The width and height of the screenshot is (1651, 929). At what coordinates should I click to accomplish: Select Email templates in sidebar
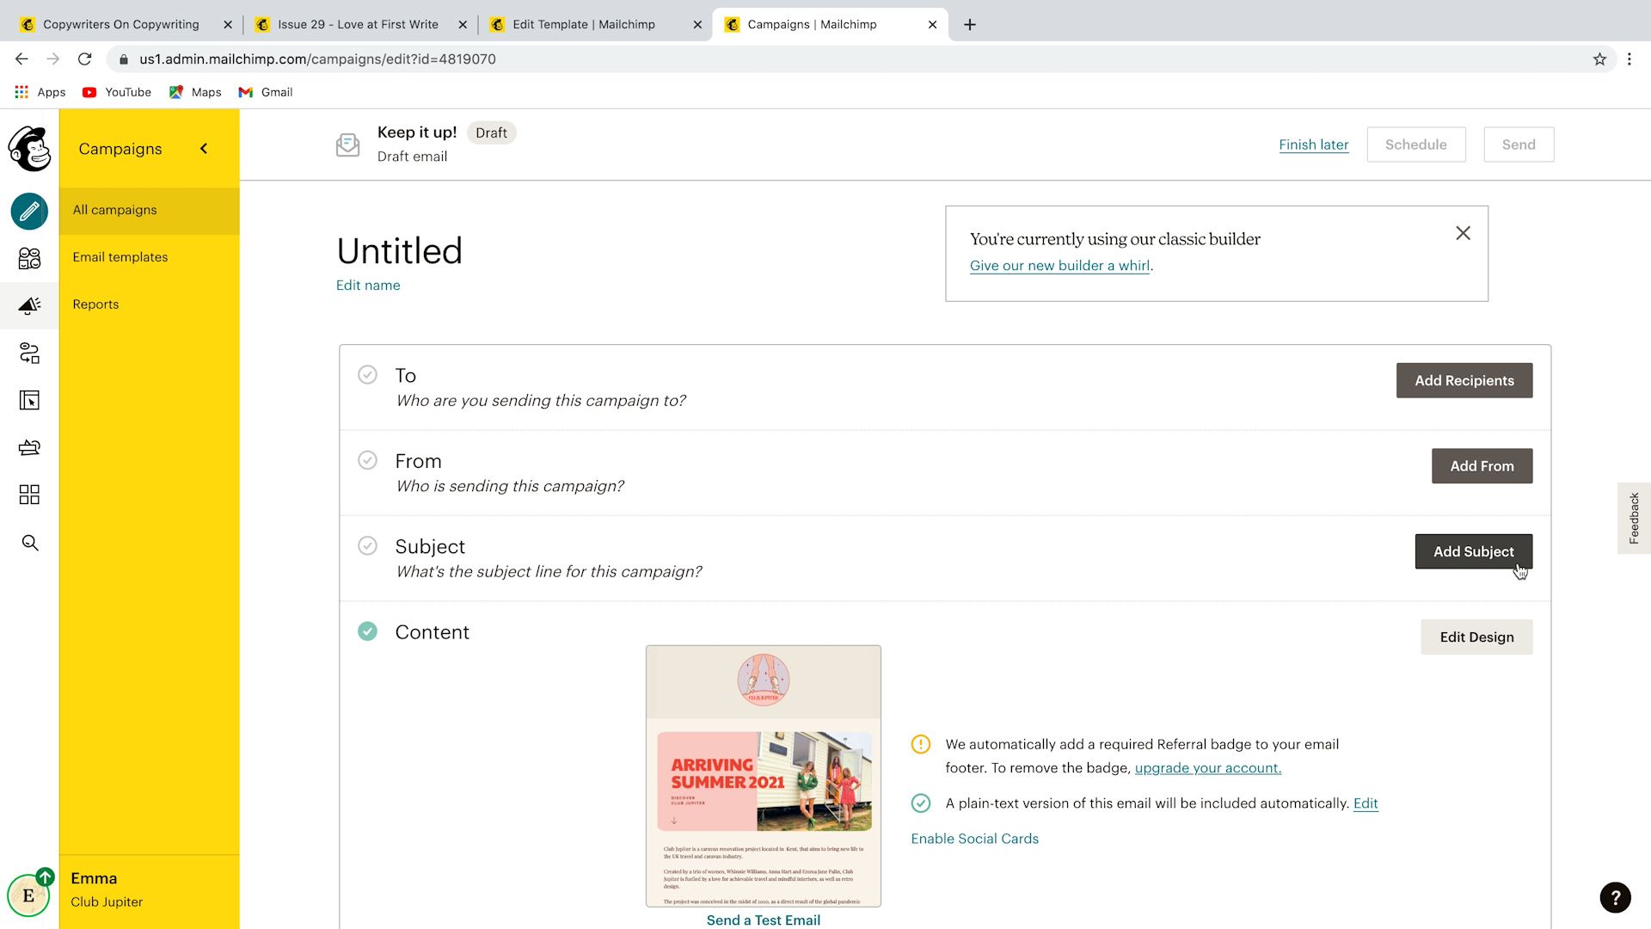point(120,257)
